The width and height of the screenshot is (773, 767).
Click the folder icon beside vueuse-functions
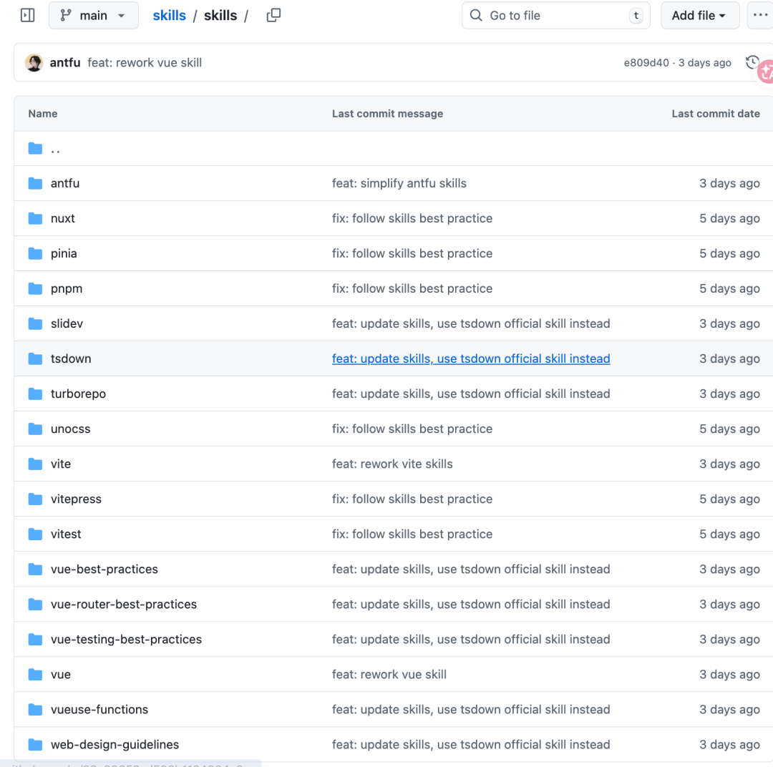click(x=35, y=709)
